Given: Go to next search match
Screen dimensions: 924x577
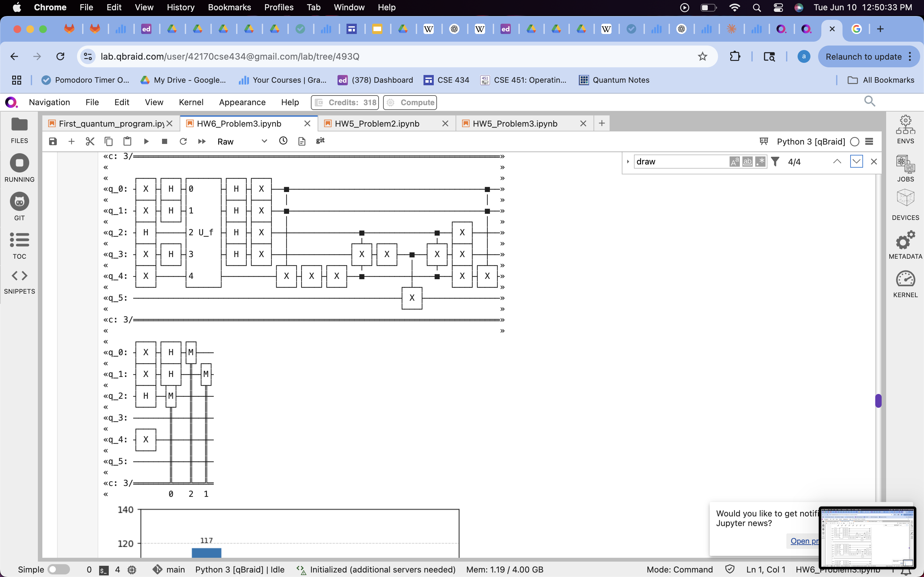Looking at the screenshot, I should coord(856,162).
